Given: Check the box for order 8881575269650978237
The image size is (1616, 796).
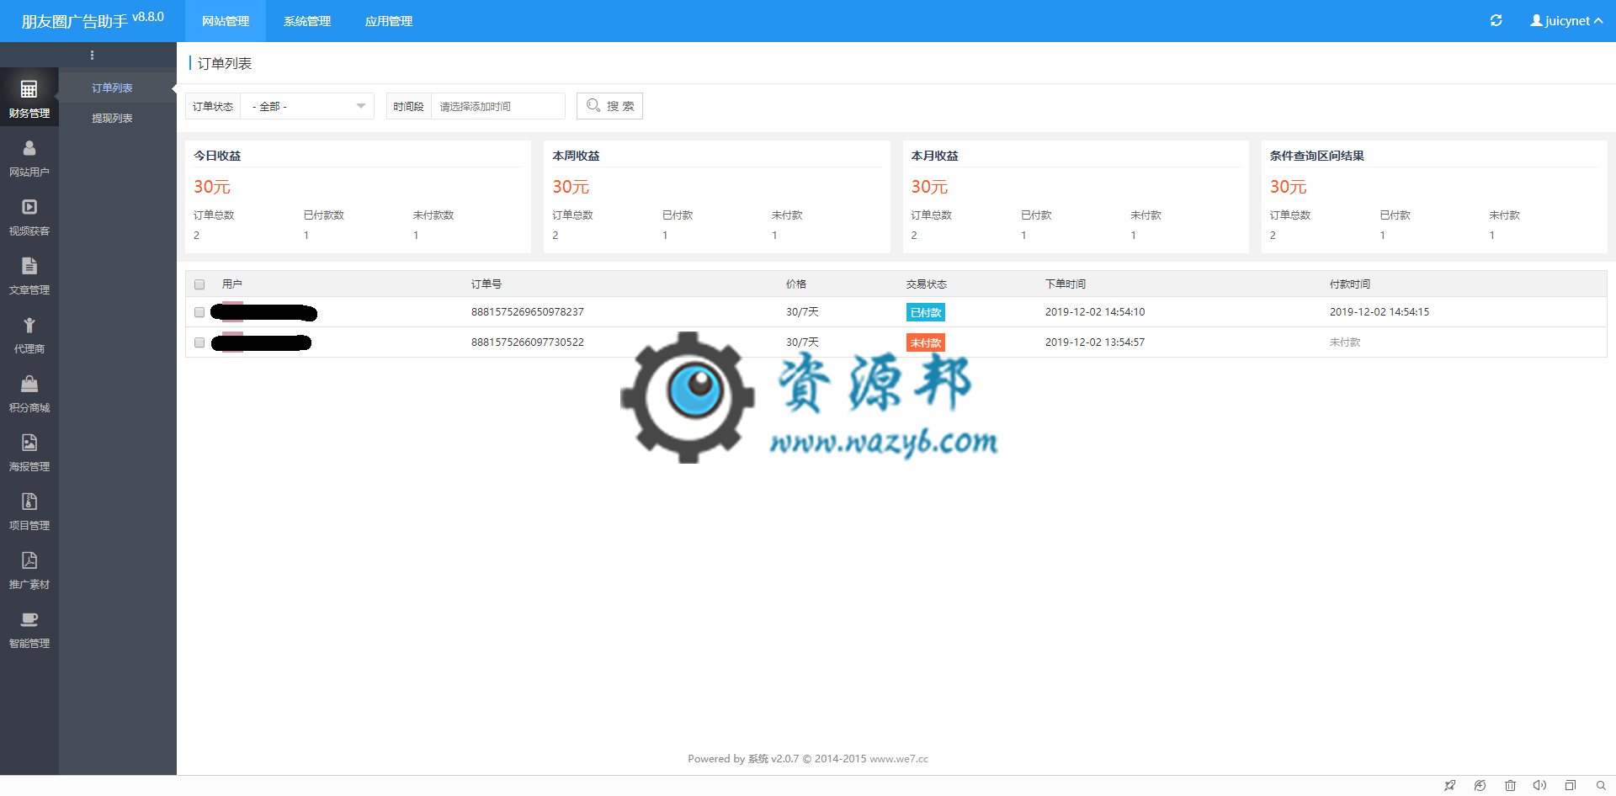Looking at the screenshot, I should pyautogui.click(x=199, y=312).
